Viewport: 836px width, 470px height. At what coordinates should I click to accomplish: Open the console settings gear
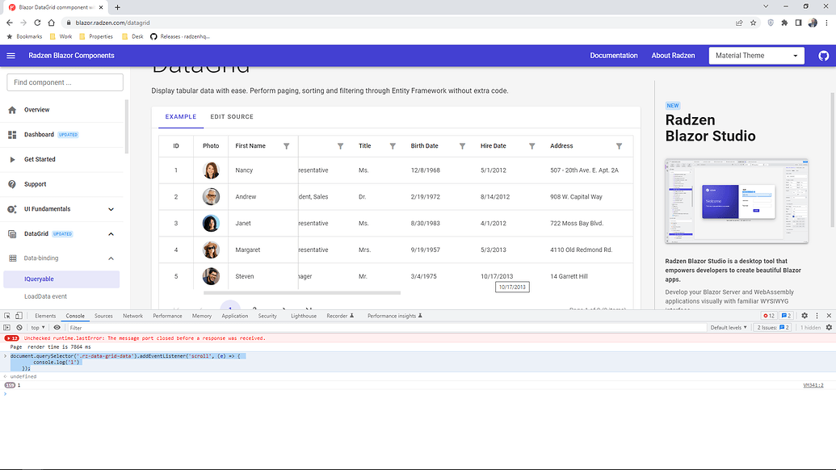829,328
